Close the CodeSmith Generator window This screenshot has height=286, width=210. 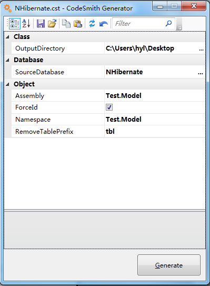[x=194, y=6]
